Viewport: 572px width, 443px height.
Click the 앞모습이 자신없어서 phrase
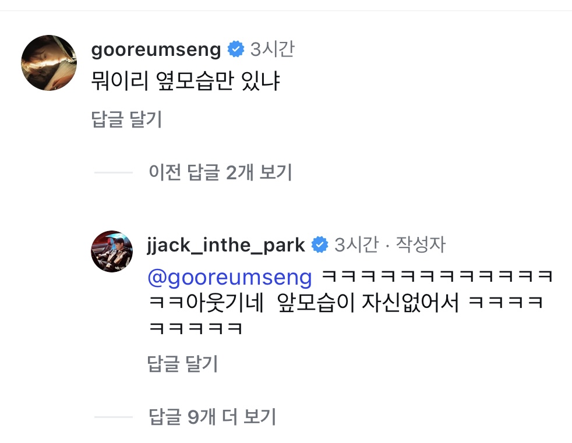pyautogui.click(x=368, y=303)
